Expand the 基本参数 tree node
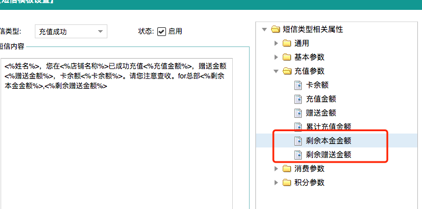422x209 pixels. click(x=276, y=57)
